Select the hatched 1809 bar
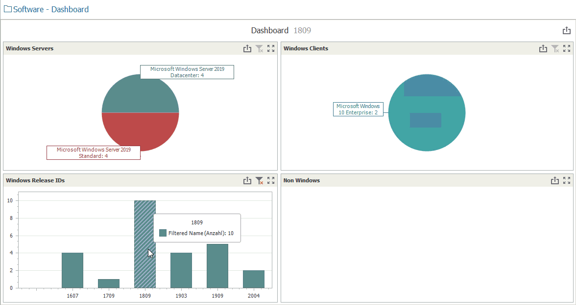576x305 pixels. coord(145,244)
